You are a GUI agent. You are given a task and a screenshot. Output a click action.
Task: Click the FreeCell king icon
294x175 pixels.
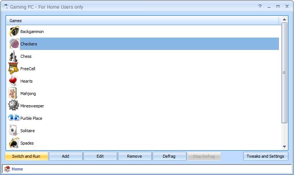14,68
